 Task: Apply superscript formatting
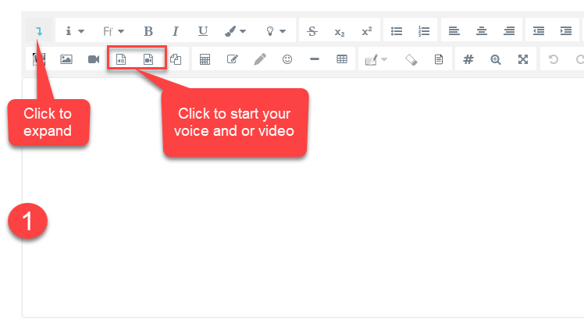pyautogui.click(x=366, y=31)
